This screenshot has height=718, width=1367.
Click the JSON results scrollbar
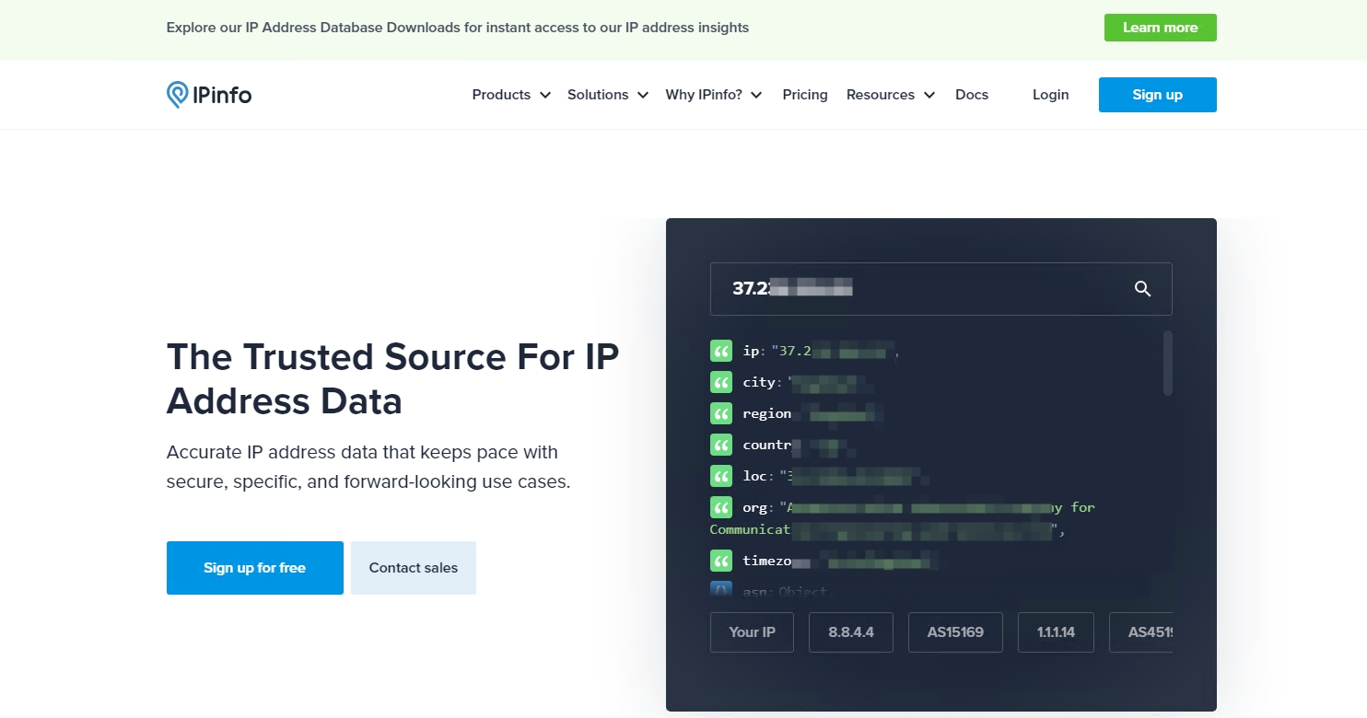[x=1167, y=364]
